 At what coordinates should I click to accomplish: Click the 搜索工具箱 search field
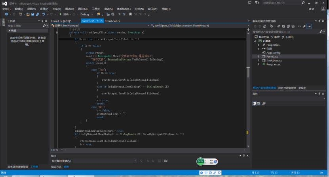pyautogui.click(x=25, y=26)
